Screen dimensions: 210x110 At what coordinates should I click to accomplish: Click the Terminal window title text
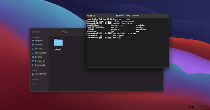pos(129,16)
